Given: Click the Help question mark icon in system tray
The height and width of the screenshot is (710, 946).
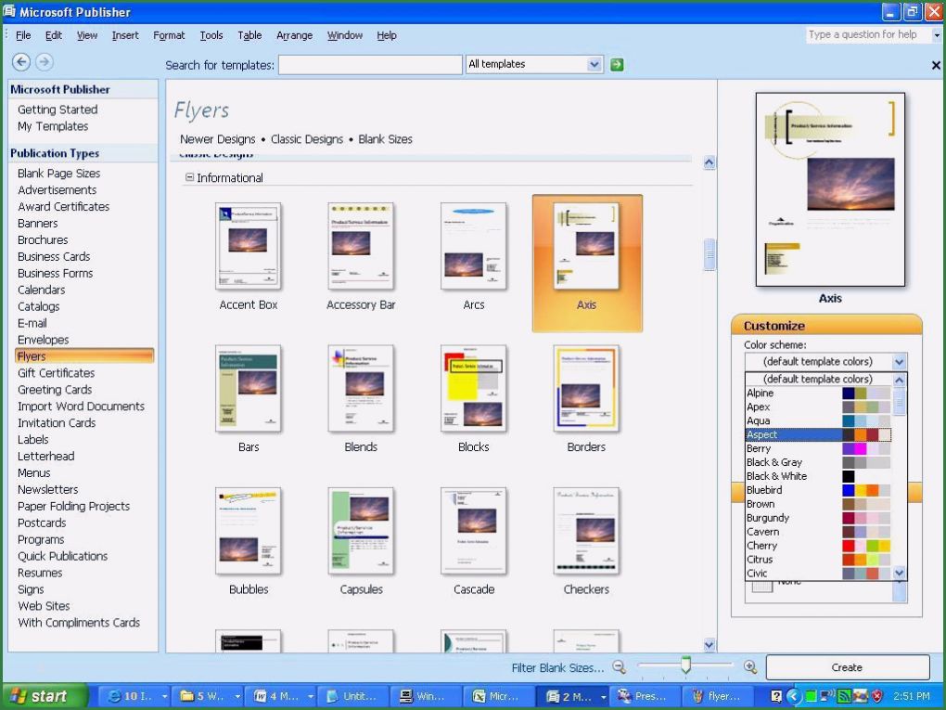Looking at the screenshot, I should pyautogui.click(x=775, y=694).
